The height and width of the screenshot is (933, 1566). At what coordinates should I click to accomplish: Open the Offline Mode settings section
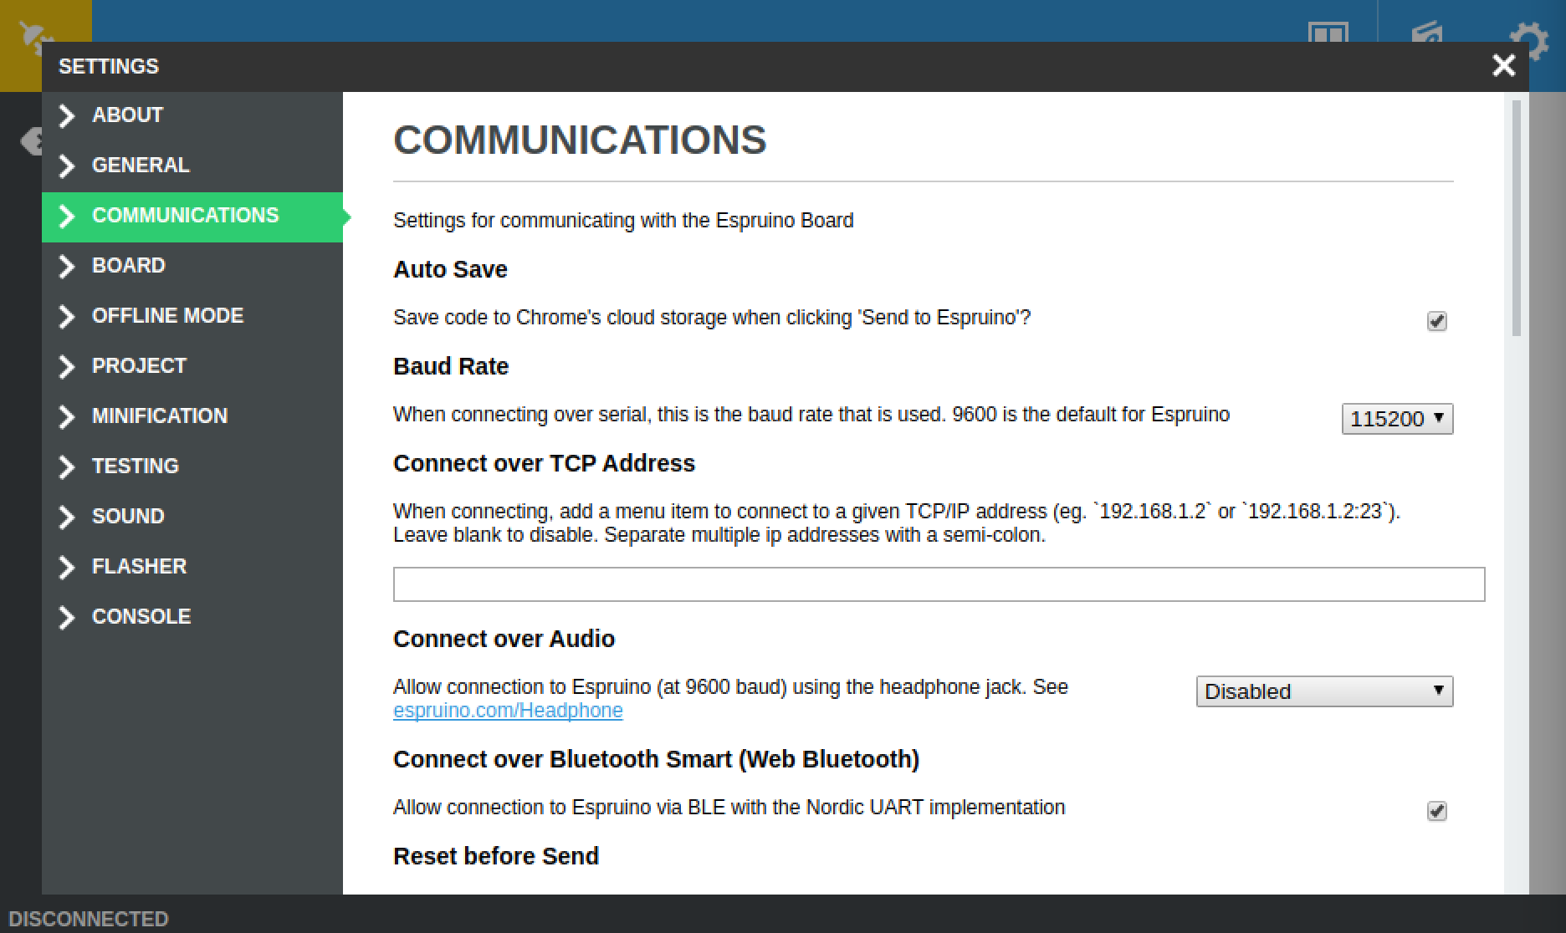point(192,317)
